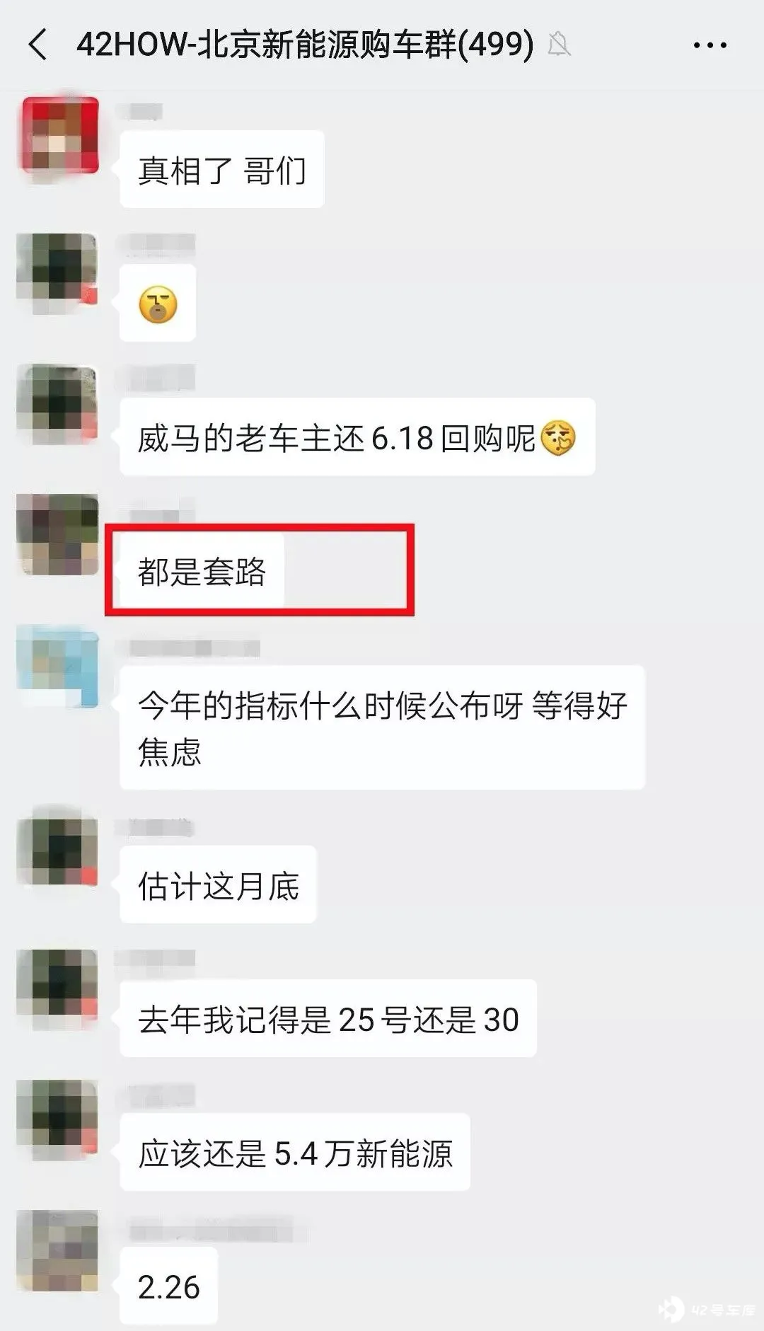Open the three-dot group menu
764x1331 pixels.
[x=710, y=45]
